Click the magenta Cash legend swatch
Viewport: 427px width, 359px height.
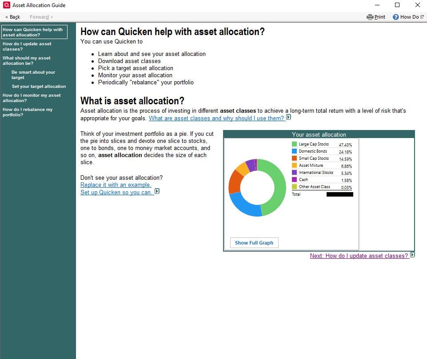coord(294,179)
